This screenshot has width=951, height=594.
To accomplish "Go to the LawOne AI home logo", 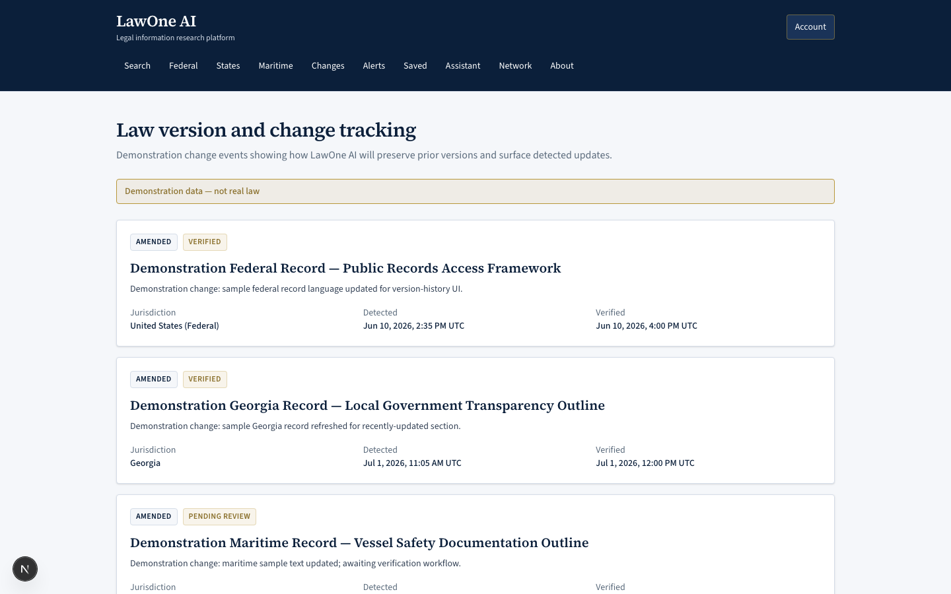I will coord(157,21).
